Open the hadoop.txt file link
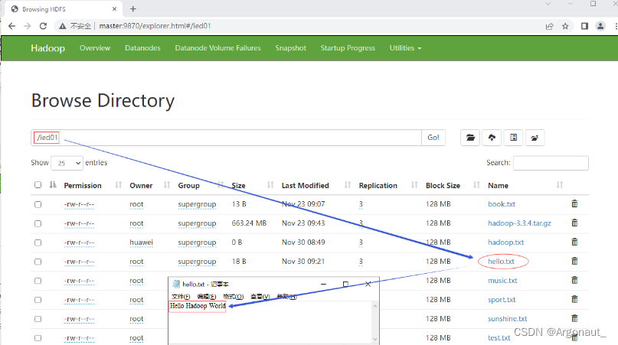The height and width of the screenshot is (345, 618). 505,242
